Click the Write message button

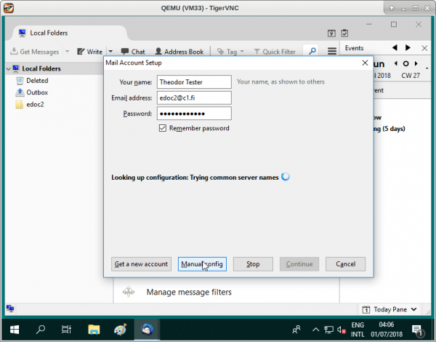pos(89,52)
